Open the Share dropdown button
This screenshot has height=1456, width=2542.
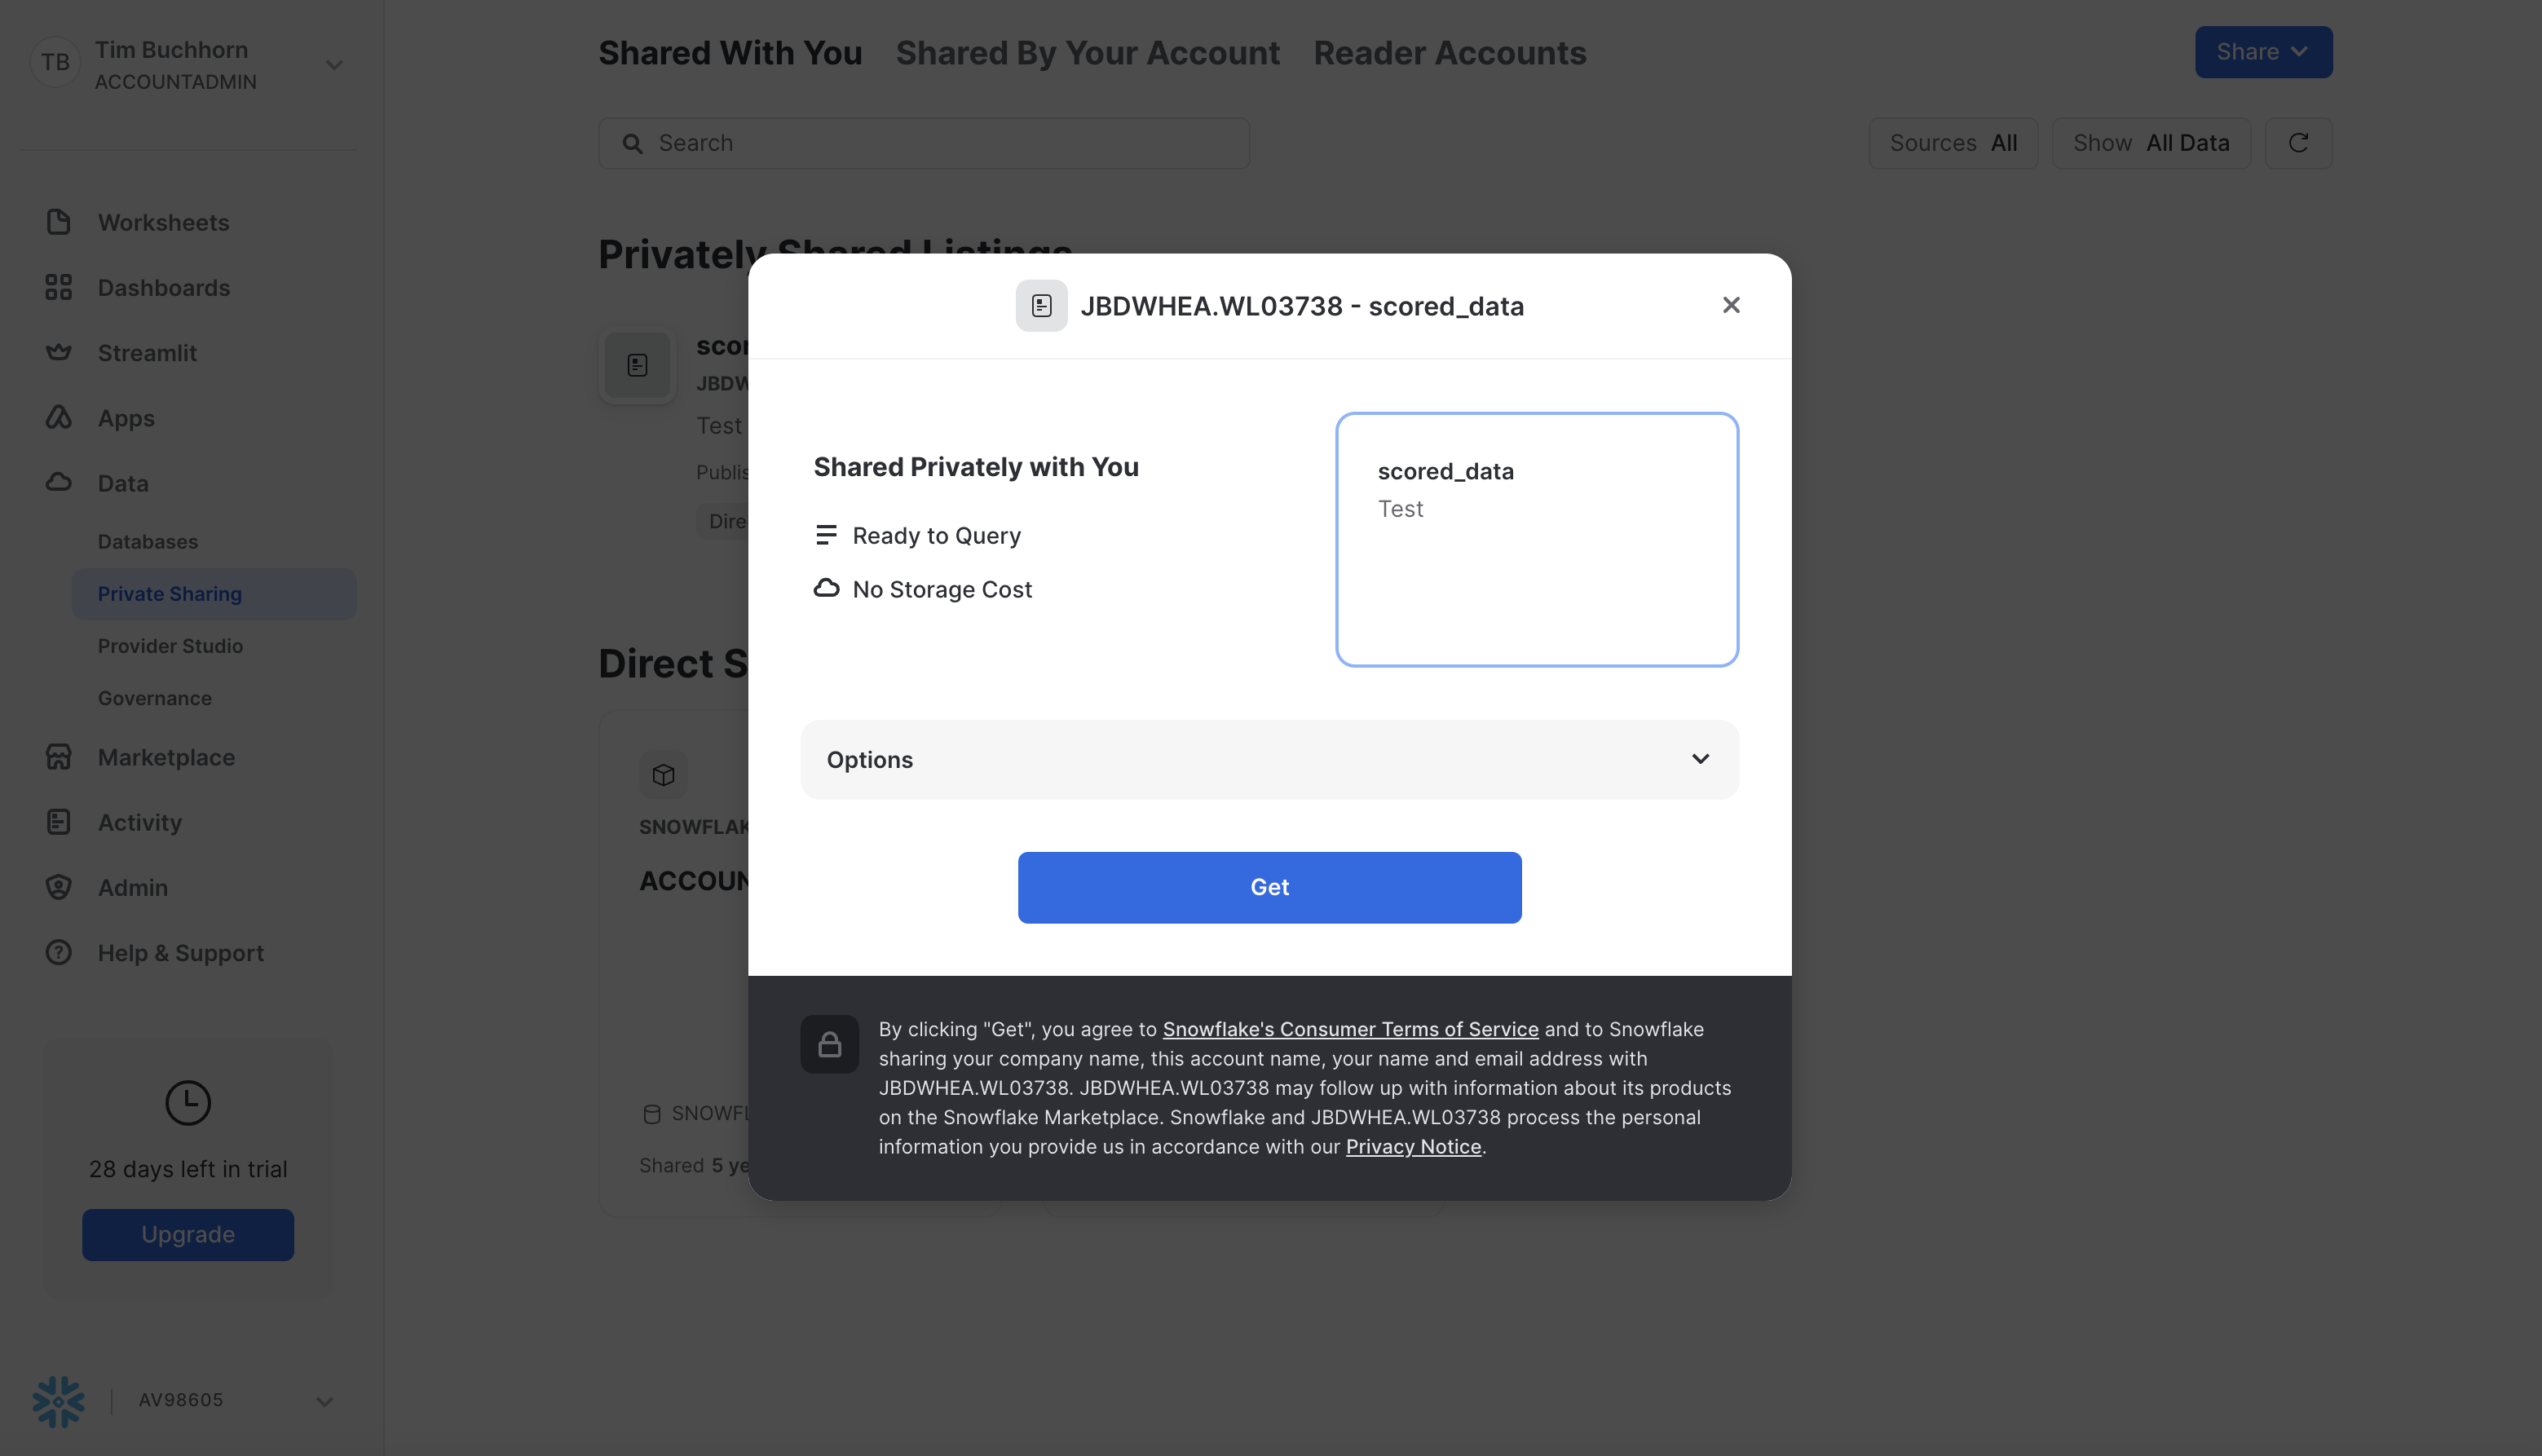coord(2263,52)
